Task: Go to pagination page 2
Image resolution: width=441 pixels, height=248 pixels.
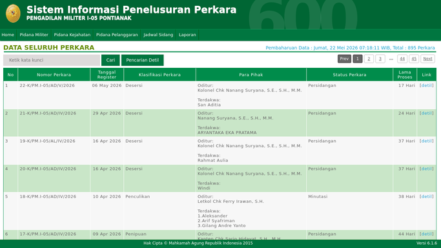Action: 369,59
